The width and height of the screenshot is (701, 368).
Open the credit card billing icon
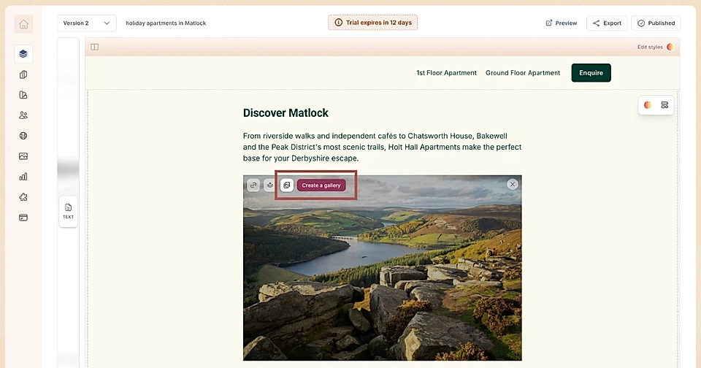coord(23,218)
